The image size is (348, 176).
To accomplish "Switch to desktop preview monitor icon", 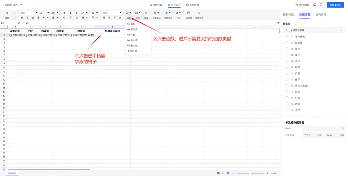I will click(x=315, y=5).
